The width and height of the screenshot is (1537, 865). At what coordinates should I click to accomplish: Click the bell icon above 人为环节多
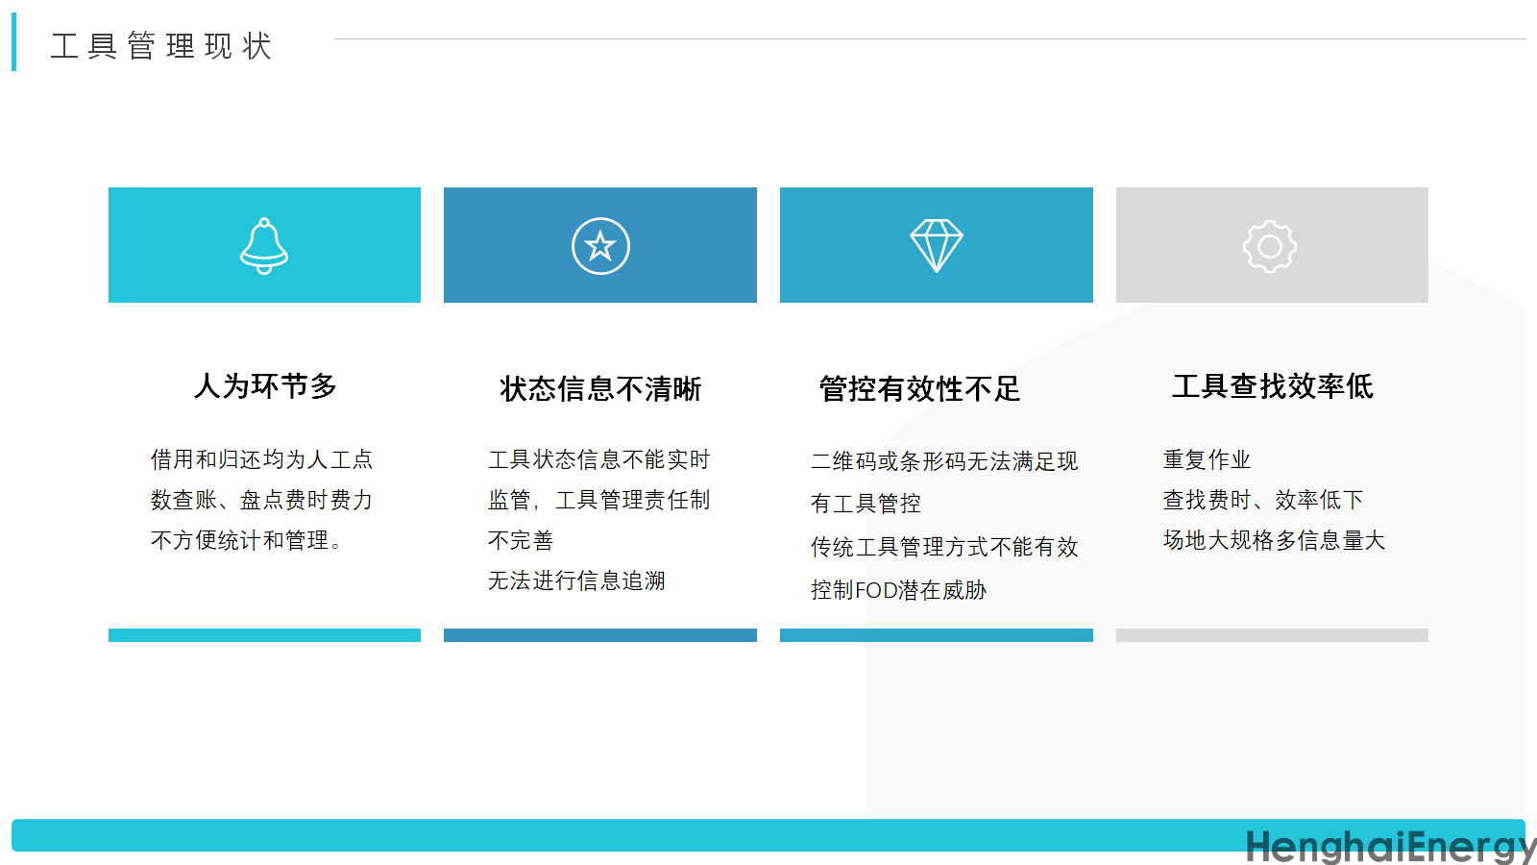264,244
